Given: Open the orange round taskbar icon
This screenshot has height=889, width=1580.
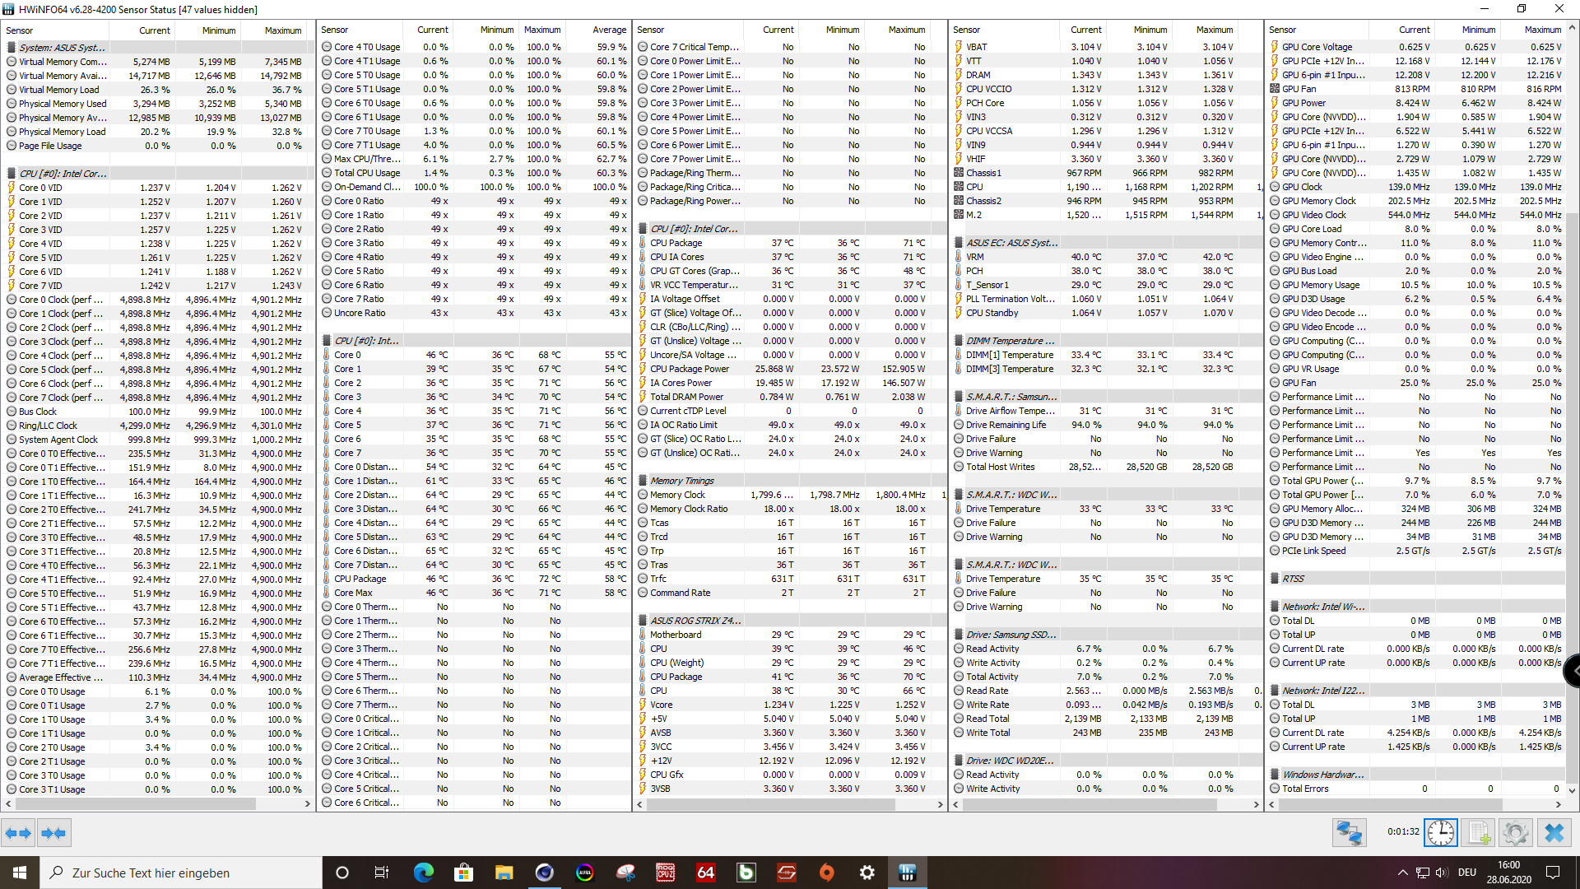Looking at the screenshot, I should 826,873.
